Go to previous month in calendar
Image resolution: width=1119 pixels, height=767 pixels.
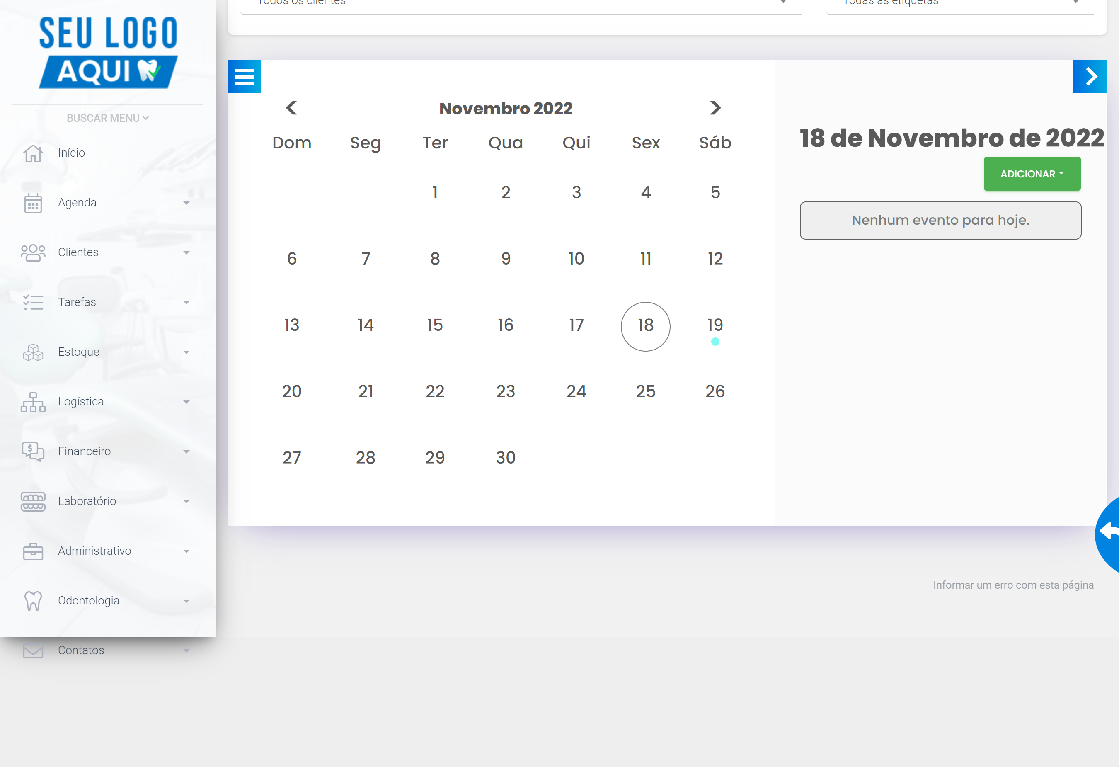click(x=291, y=108)
